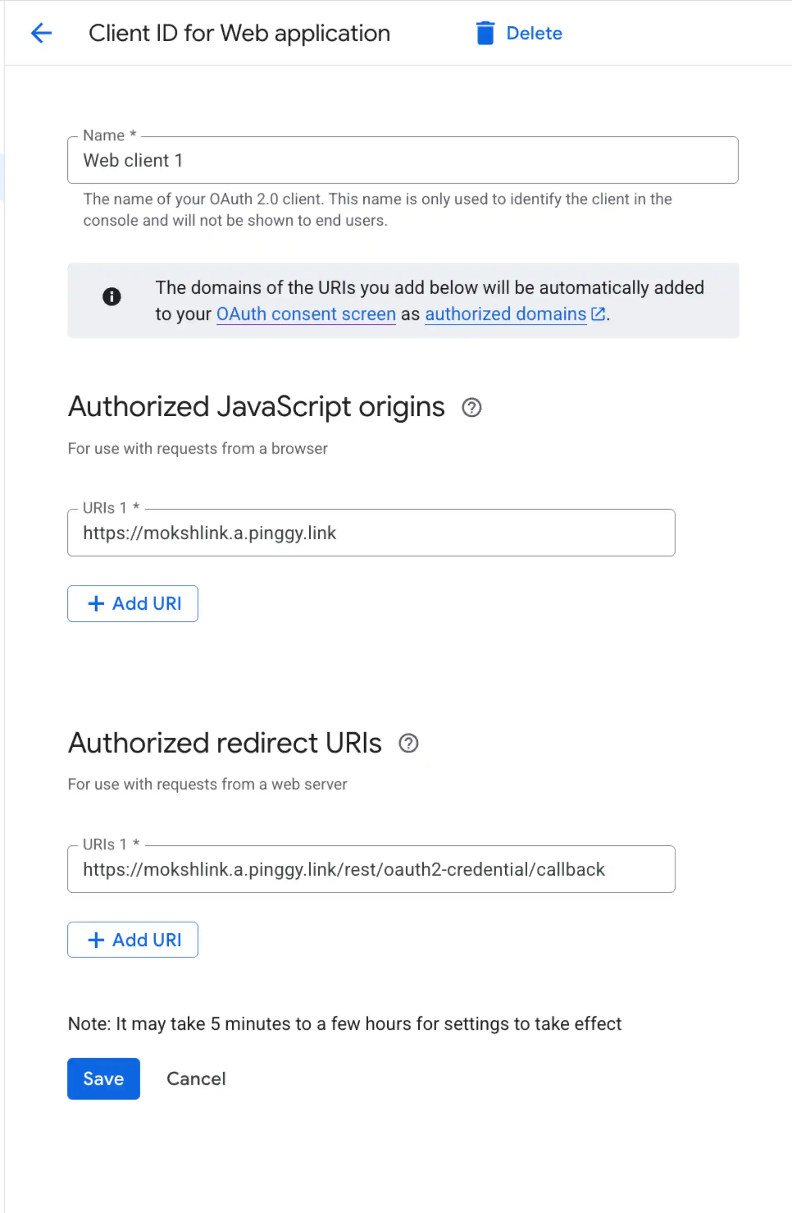Open help for Authorized JavaScript origins

tap(471, 407)
